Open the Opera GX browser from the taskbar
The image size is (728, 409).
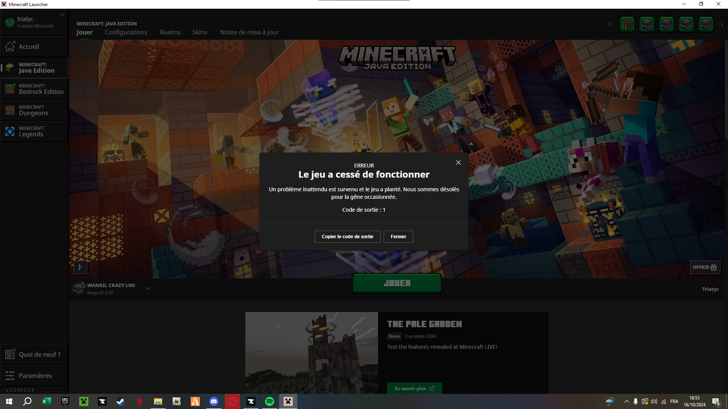(x=232, y=401)
